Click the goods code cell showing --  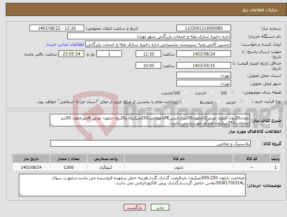click(x=252, y=167)
